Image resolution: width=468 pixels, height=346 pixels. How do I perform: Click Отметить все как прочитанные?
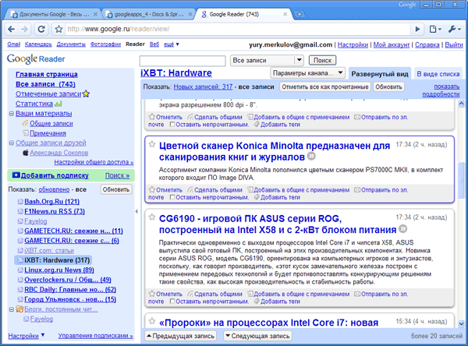click(325, 86)
